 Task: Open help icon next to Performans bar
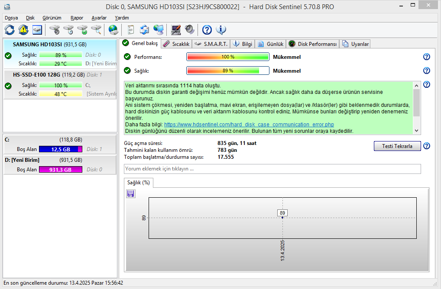[x=426, y=57]
